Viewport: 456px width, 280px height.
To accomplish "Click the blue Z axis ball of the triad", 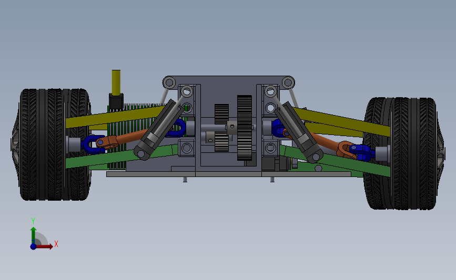I will tap(33, 246).
